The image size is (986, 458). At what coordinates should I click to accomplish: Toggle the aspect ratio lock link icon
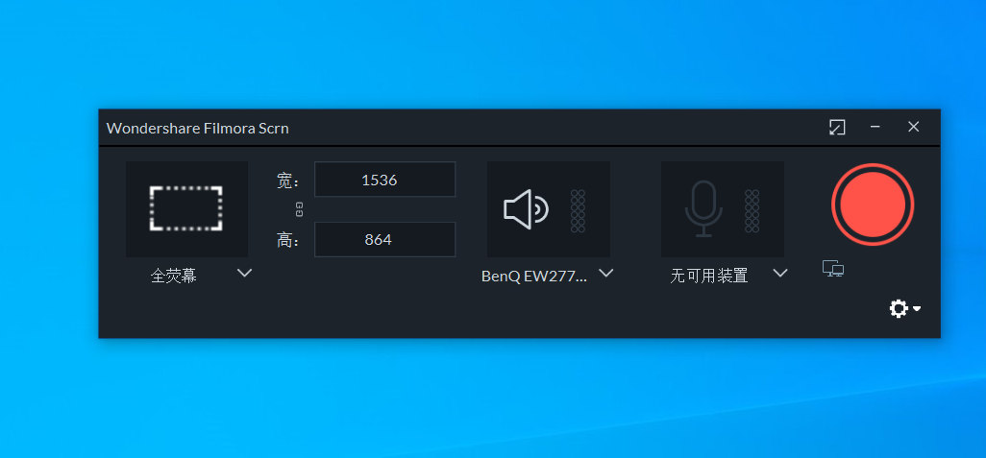coord(299,210)
